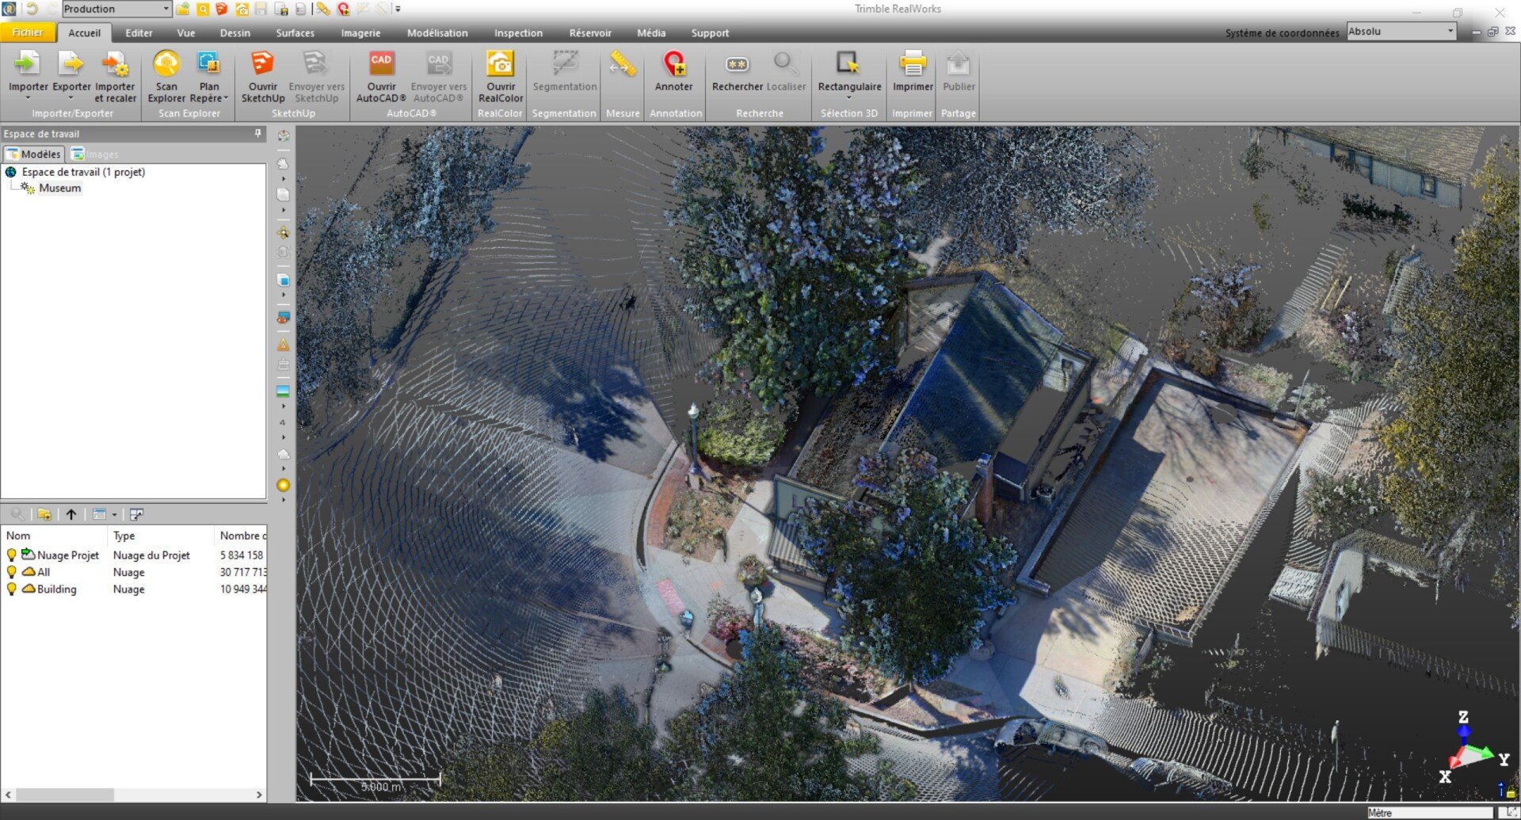Viewport: 1521px width, 820px height.
Task: Click the Imprimer printer icon
Action: tap(913, 65)
